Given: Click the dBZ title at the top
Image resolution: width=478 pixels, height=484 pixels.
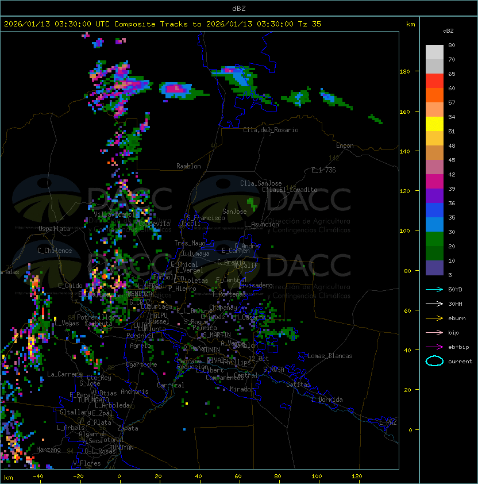Looking at the screenshot, I should click(239, 8).
